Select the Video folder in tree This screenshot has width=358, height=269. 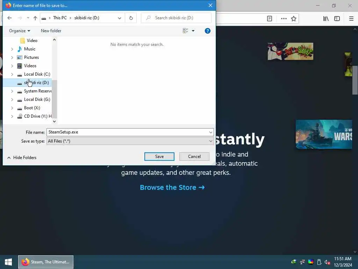29,41
